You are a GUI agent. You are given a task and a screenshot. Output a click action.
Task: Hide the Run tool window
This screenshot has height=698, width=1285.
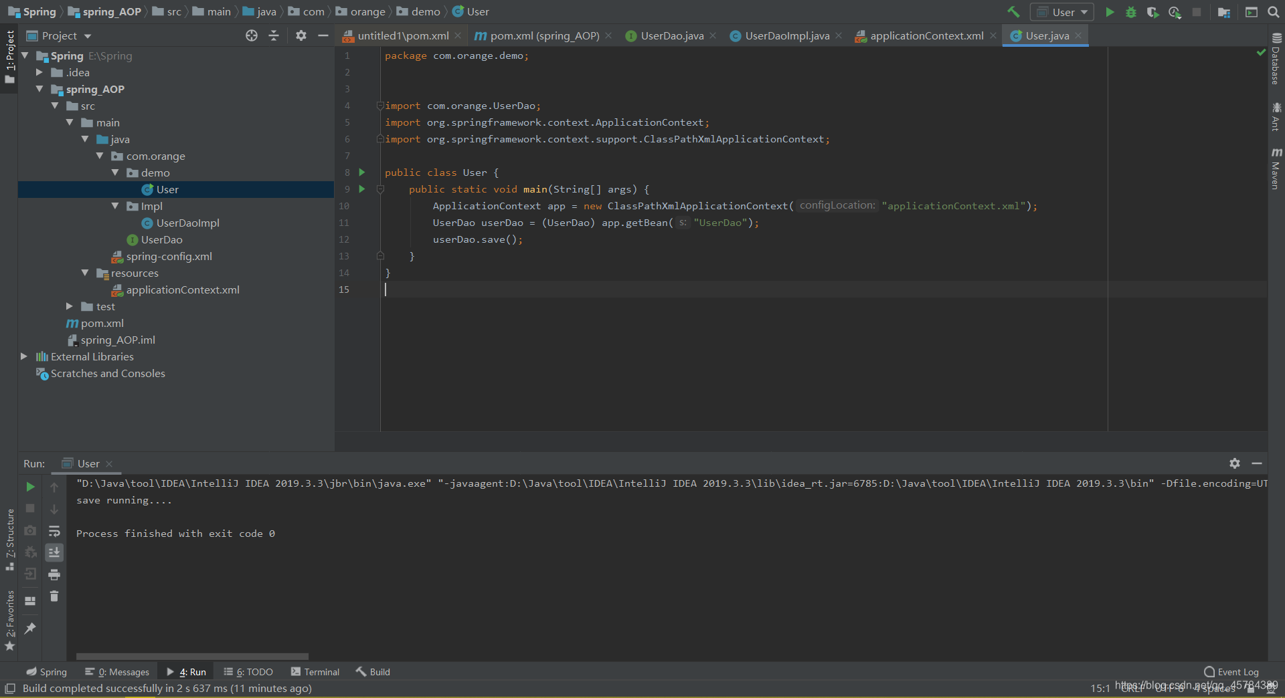click(x=1257, y=463)
